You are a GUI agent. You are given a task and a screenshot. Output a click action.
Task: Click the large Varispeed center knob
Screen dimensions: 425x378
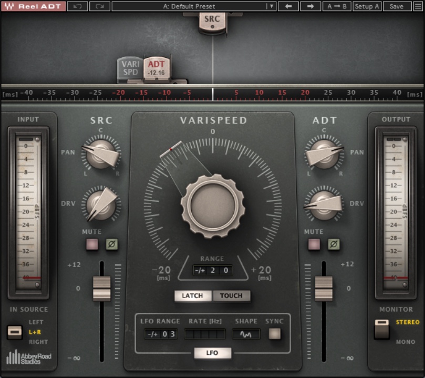pyautogui.click(x=213, y=206)
